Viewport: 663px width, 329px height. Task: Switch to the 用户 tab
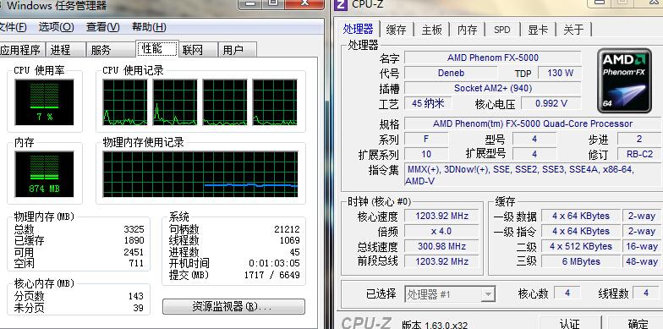[x=237, y=50]
